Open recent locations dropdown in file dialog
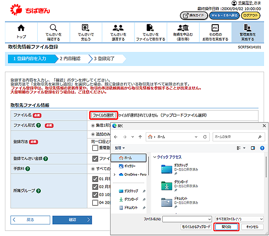This screenshot has width=269, height=236. (x=133, y=137)
